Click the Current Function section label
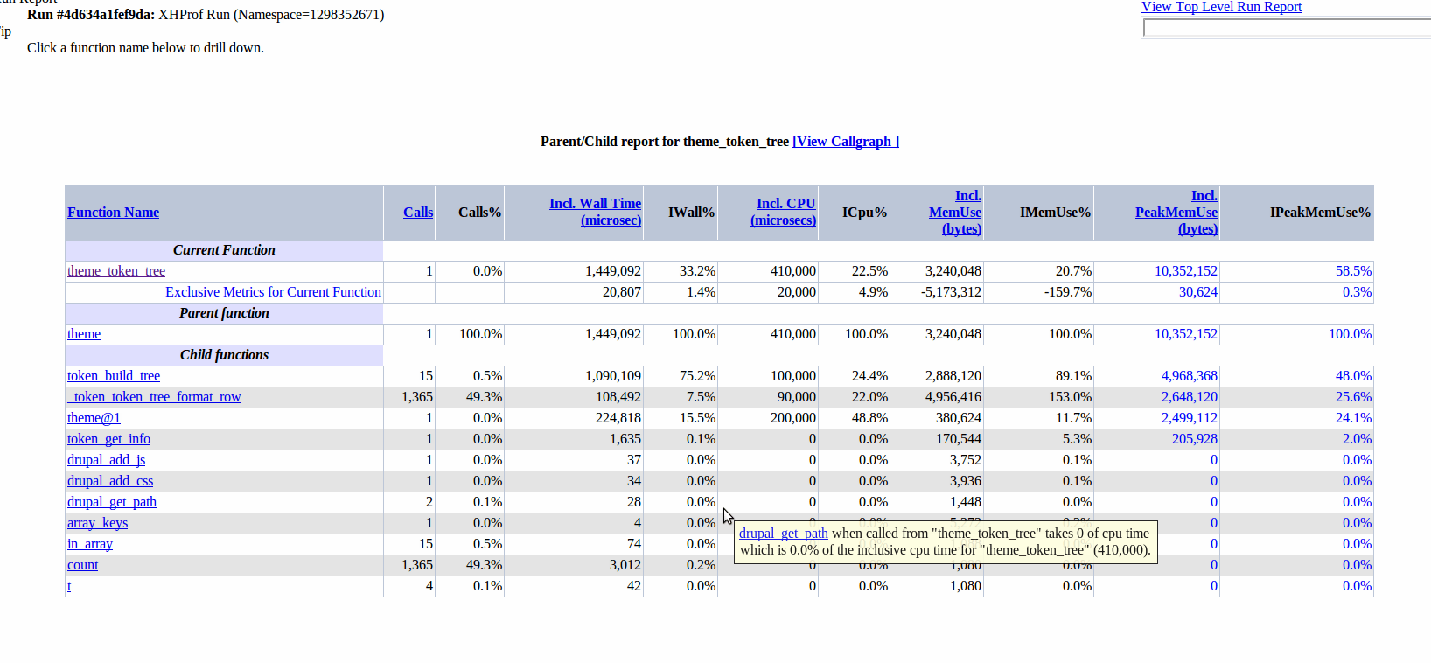Viewport: 1431px width, 663px height. tap(224, 250)
